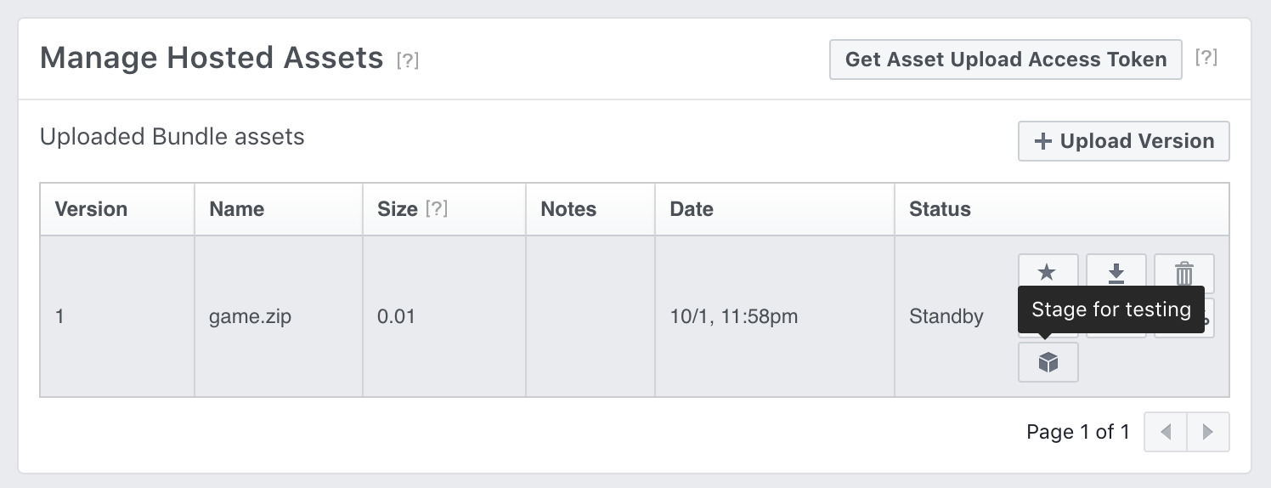Click the empty Notes cell for version 1
The image size is (1271, 488).
coord(590,316)
